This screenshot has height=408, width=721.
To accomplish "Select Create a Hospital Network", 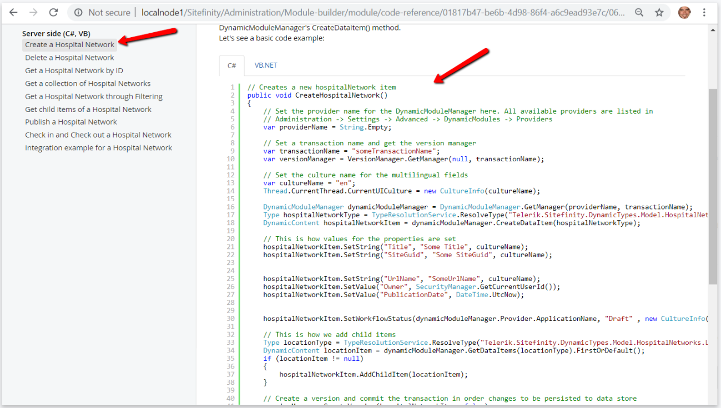I will pyautogui.click(x=69, y=44).
